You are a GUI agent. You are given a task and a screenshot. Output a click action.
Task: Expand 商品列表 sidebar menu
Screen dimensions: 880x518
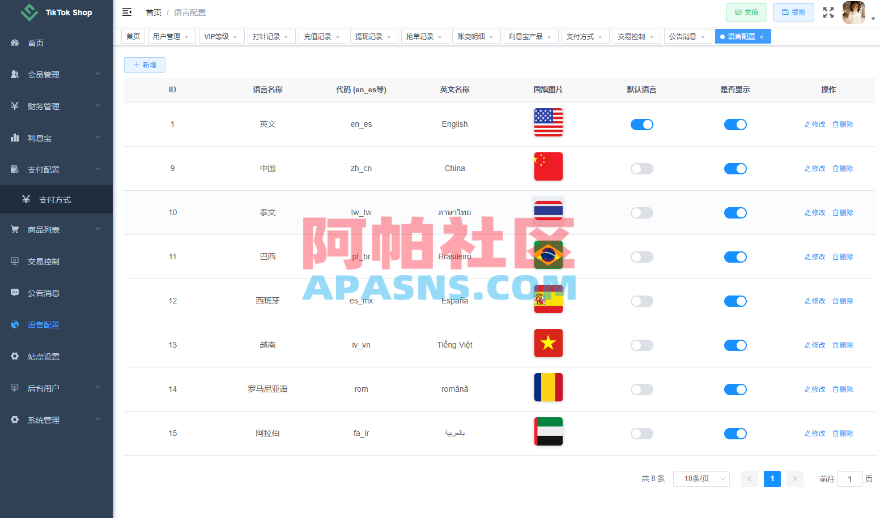pos(56,230)
